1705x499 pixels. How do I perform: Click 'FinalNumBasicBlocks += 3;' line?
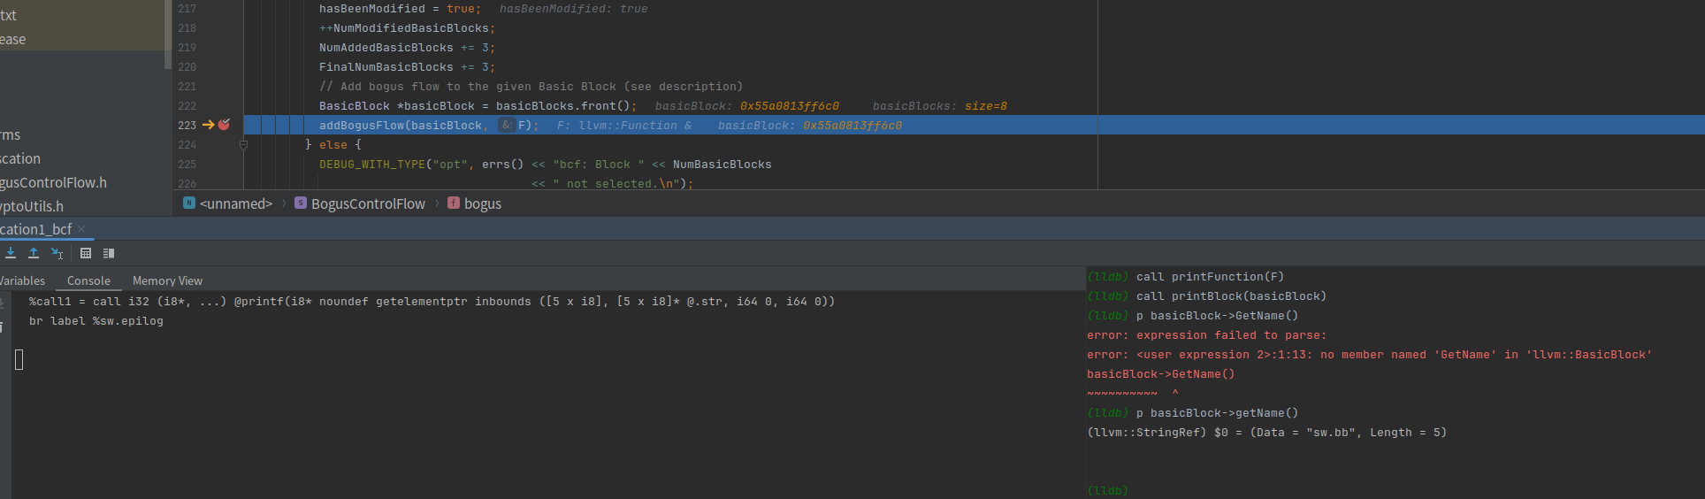(407, 67)
